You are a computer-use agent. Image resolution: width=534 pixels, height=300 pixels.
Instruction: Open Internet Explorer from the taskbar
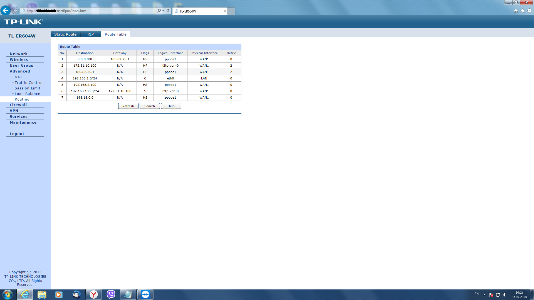click(25, 294)
